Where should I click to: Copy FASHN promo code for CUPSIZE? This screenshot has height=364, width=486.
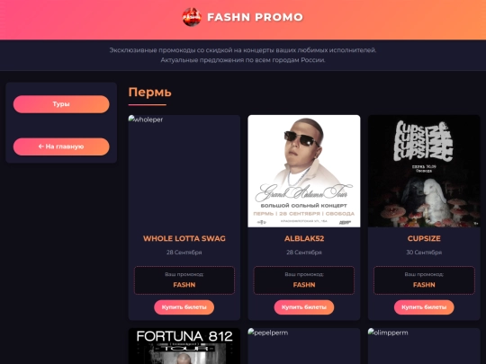tap(424, 285)
